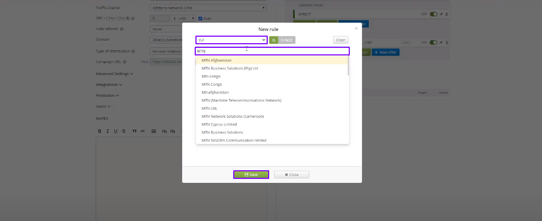Click the insert image icon in Notes toolbar
The height and width of the screenshot is (221, 542).
[x=154, y=131]
